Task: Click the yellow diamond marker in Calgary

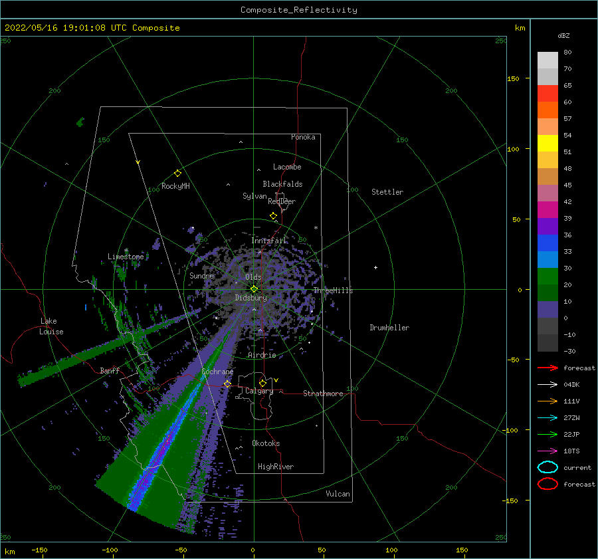Action: coord(262,383)
